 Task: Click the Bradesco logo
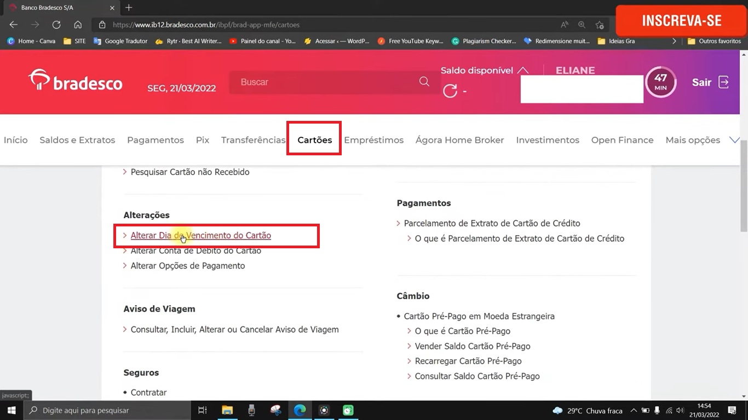[x=76, y=80]
